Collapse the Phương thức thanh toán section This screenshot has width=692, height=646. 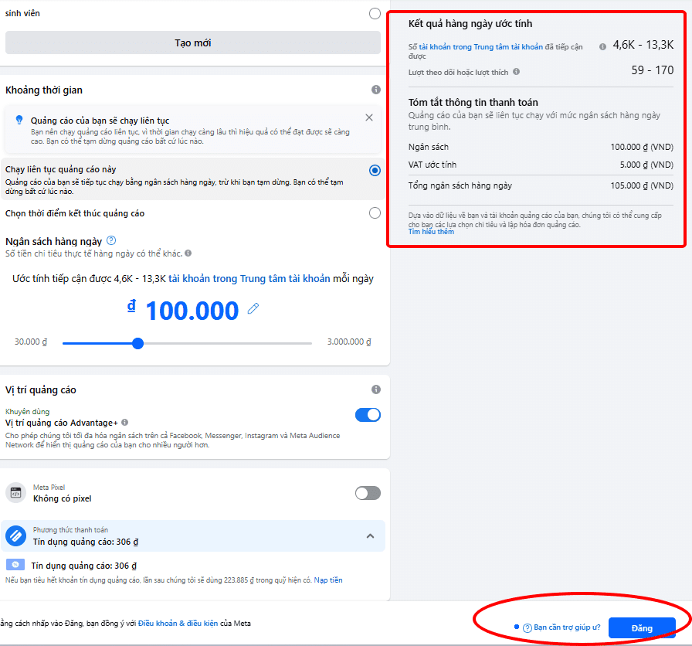coord(370,536)
